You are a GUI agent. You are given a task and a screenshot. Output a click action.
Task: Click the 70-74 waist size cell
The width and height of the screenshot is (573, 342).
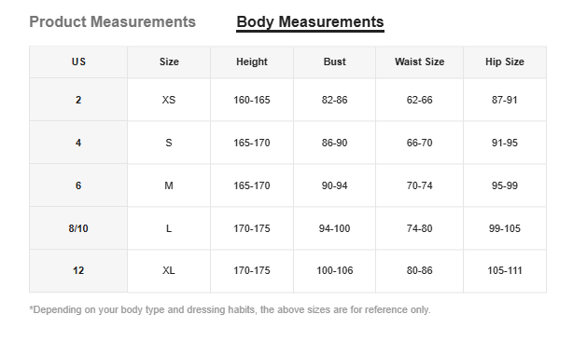pyautogui.click(x=420, y=185)
